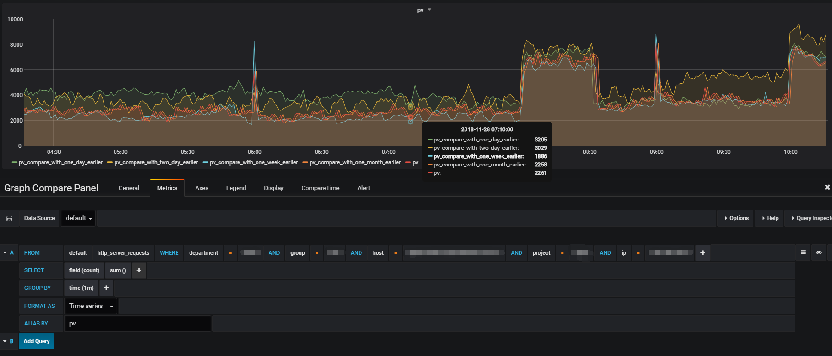Click the sum () aggregation segment
This screenshot has width=832, height=356.
click(x=118, y=270)
